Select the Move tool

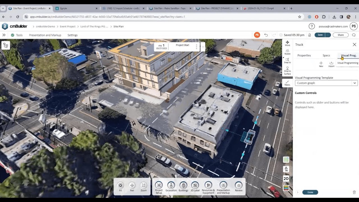[287, 43]
